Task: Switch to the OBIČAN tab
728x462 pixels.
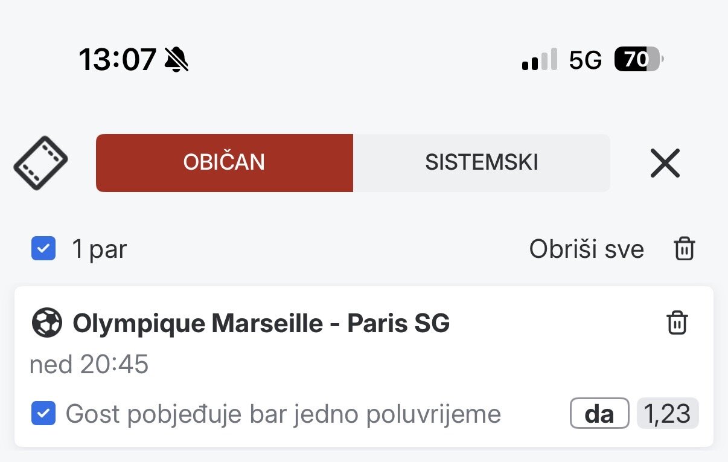Action: (x=225, y=163)
